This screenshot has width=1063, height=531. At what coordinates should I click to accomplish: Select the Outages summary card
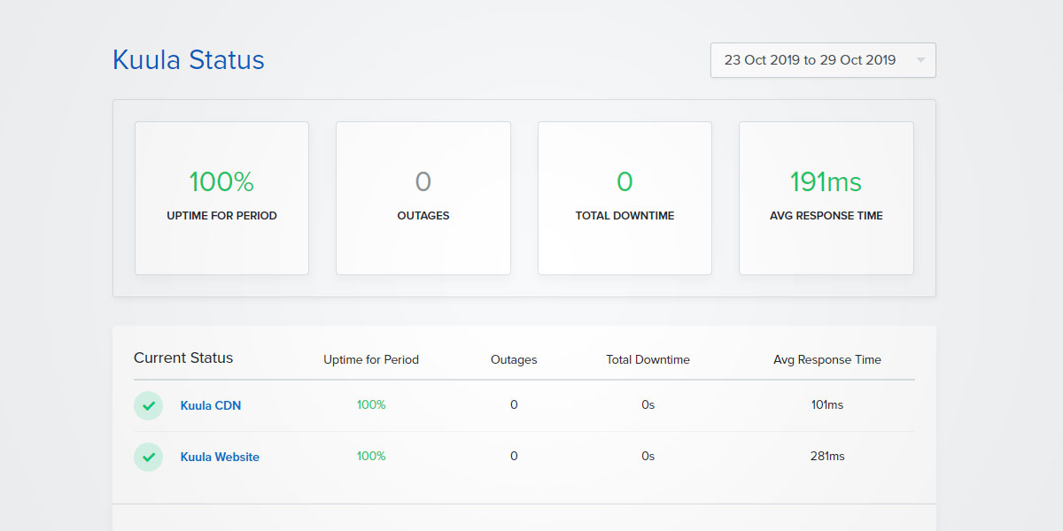pos(423,198)
